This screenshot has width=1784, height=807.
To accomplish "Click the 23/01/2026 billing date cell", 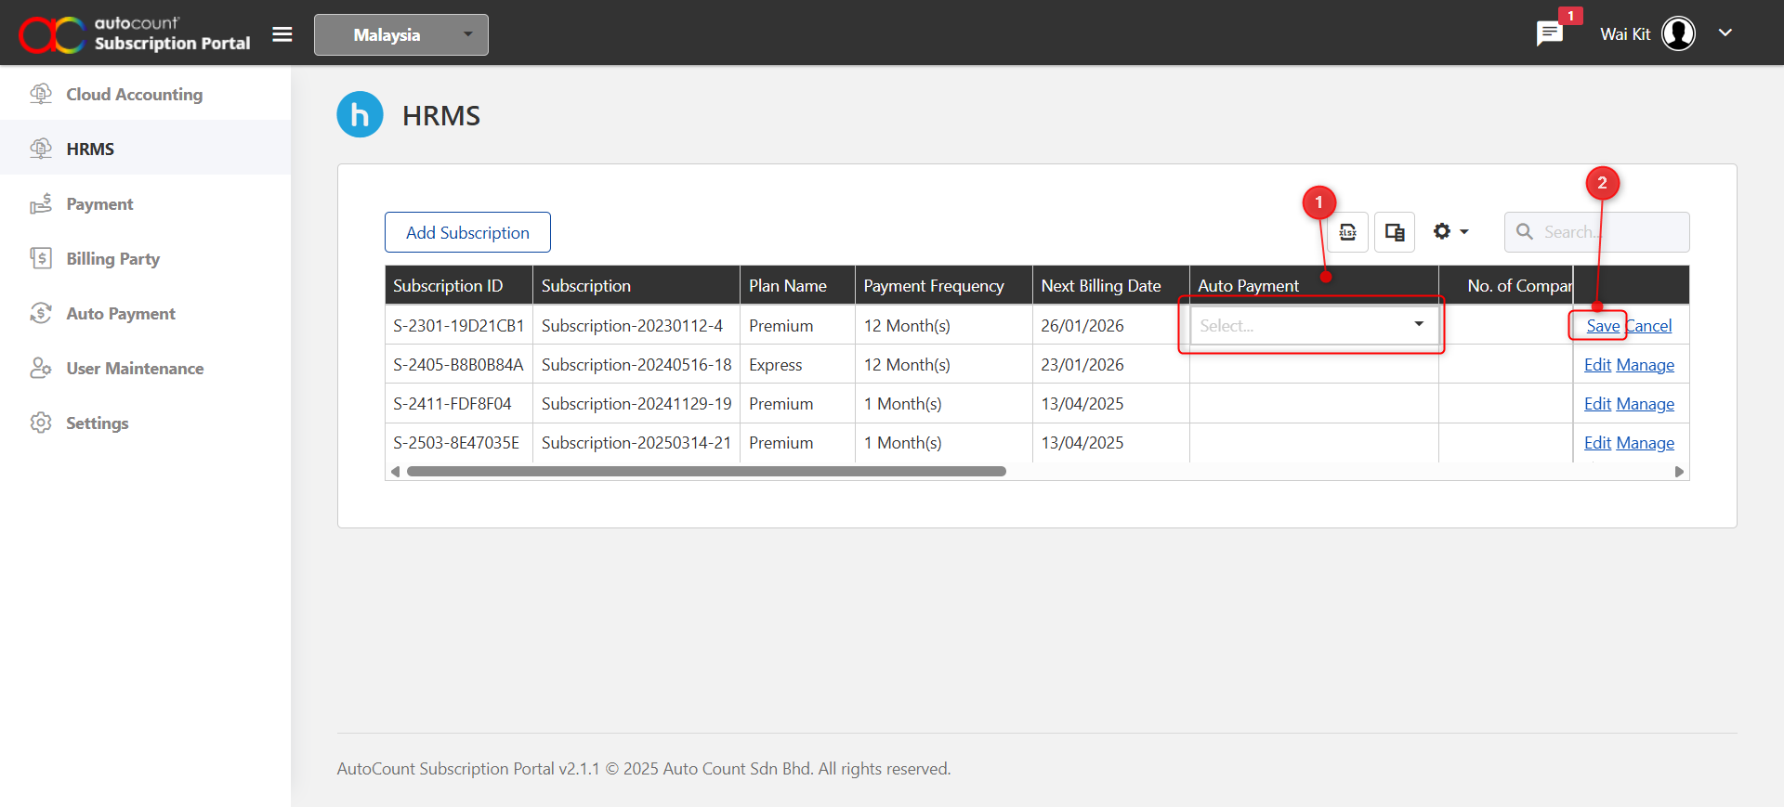I will 1111,365.
